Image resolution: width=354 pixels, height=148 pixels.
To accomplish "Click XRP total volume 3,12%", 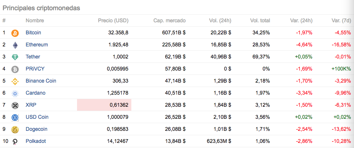I will tap(263, 105).
